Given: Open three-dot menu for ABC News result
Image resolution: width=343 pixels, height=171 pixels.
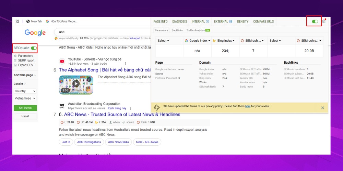Looking at the screenshot, I should pos(130,108).
